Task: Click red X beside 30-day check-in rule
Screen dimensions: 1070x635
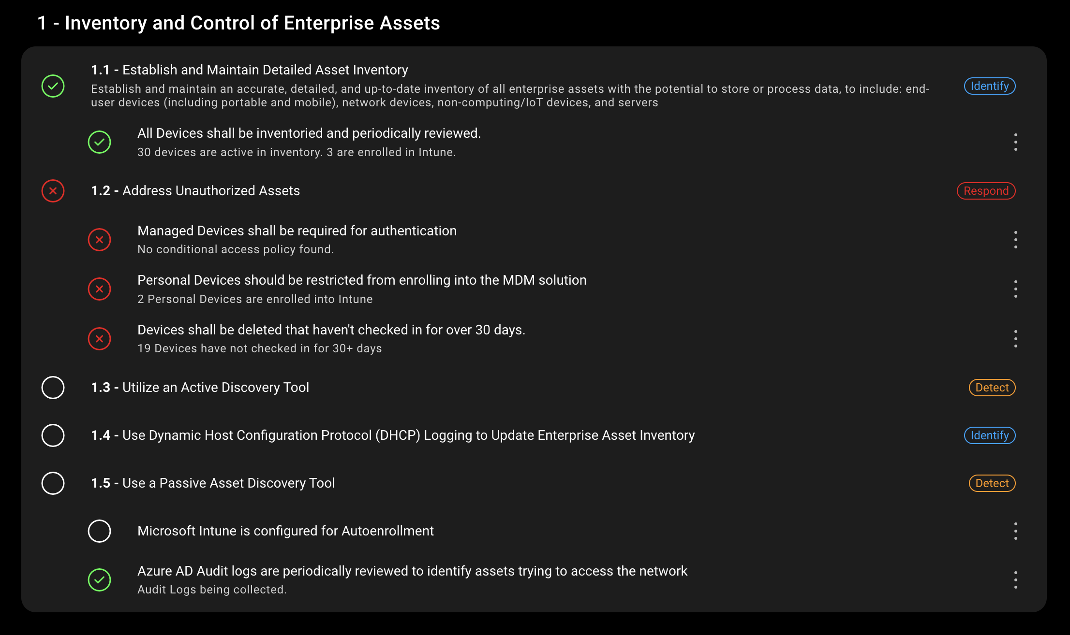Action: point(99,339)
